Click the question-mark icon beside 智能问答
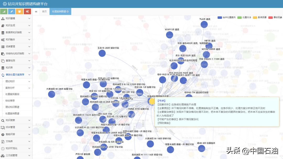The width and height of the screenshot is (283, 159). point(3,134)
